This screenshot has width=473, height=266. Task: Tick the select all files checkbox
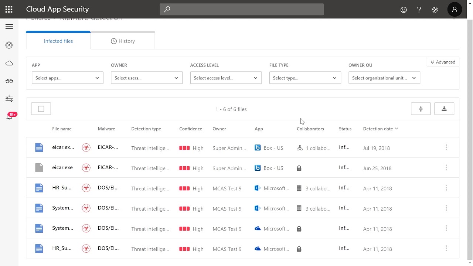pyautogui.click(x=41, y=109)
